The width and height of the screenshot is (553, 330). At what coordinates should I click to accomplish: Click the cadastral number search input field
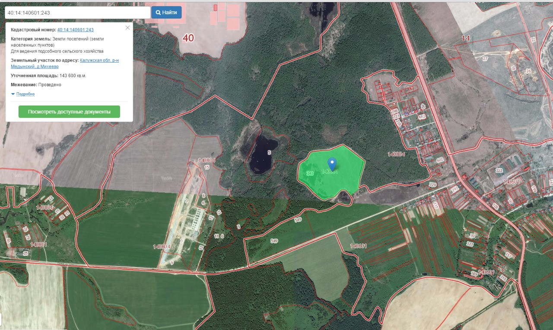(77, 13)
